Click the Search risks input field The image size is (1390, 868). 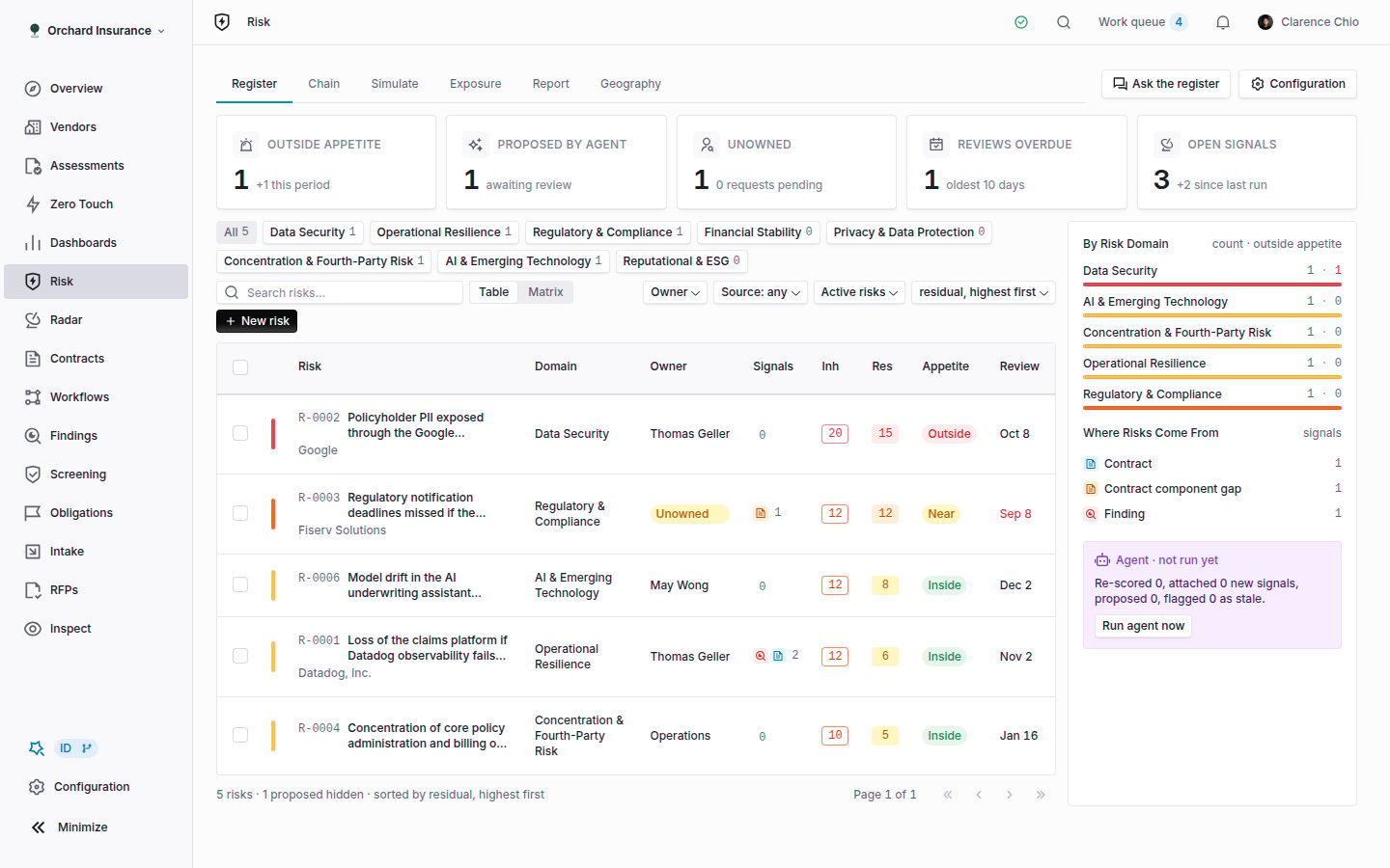point(340,292)
